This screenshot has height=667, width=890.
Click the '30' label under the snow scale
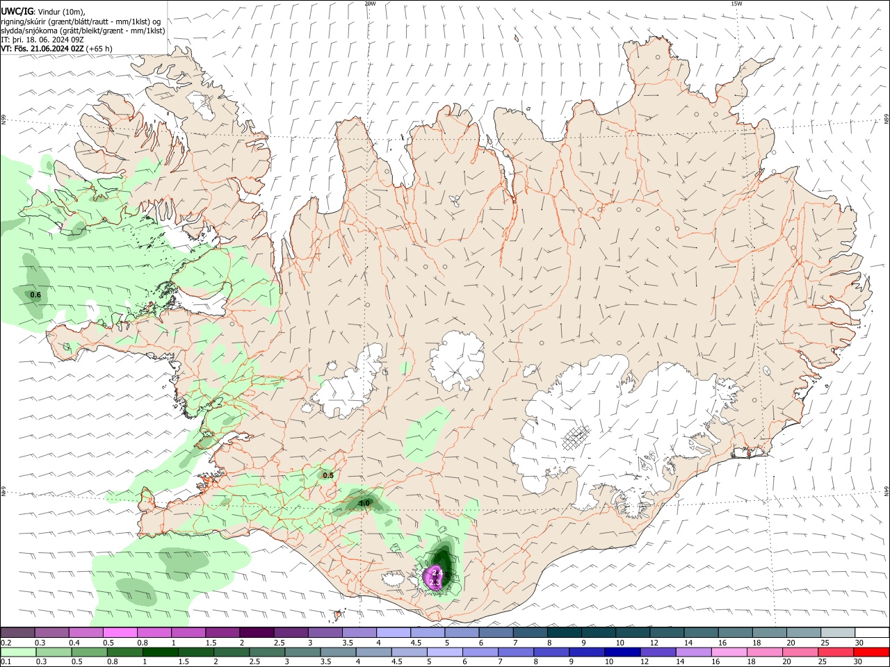pyautogui.click(x=859, y=643)
